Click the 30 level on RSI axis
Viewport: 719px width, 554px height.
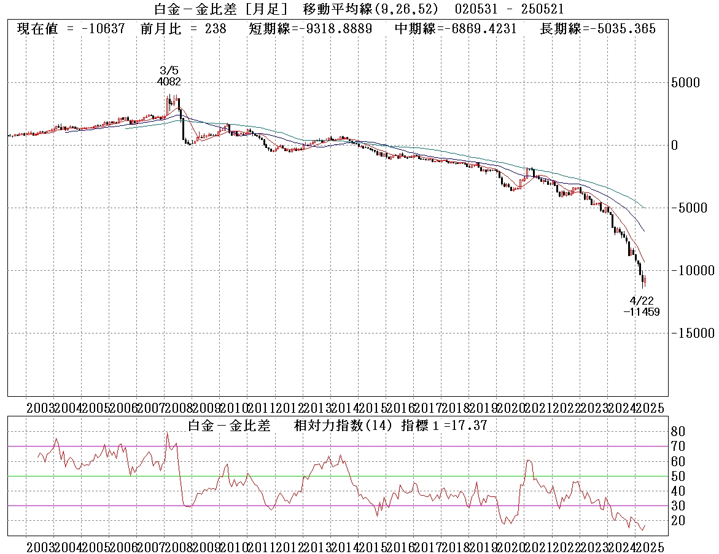point(679,505)
